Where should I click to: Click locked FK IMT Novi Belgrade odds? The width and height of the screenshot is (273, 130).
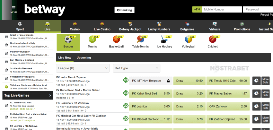[151, 81]
